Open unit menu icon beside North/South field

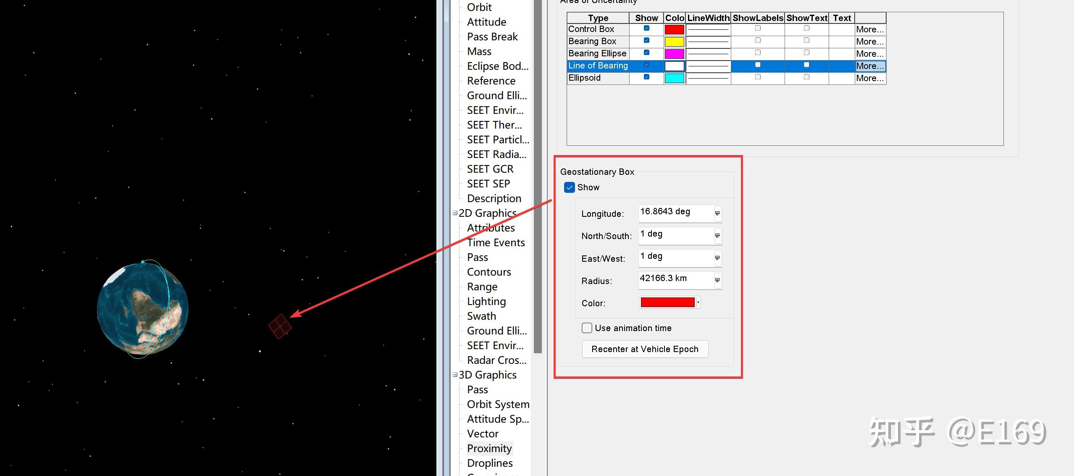[717, 236]
